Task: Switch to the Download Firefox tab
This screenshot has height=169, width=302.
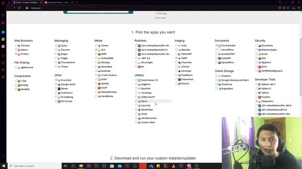Action: 59,2
